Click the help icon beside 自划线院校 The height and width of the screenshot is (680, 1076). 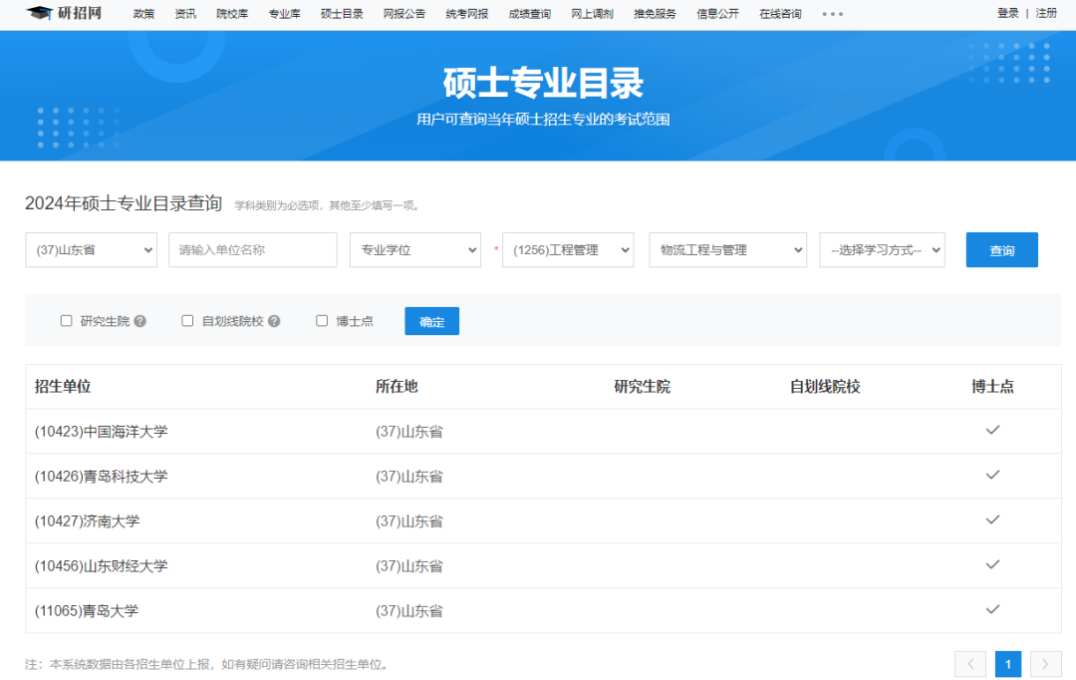coord(274,321)
